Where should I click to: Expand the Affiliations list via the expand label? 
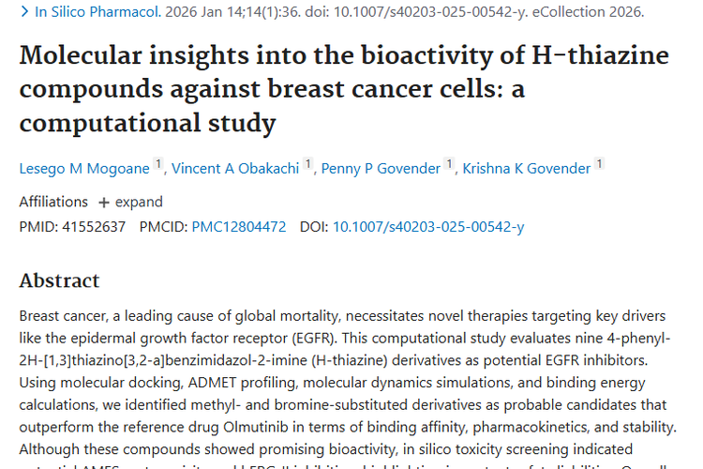pyautogui.click(x=139, y=202)
